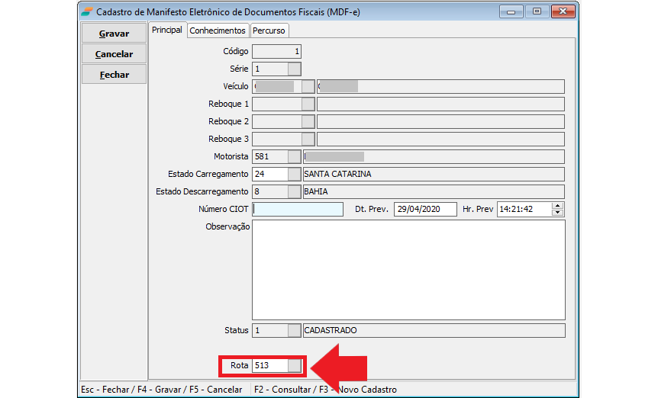658x398 pixels.
Task: Increase Hr. Prev time with up arrow
Action: pos(557,206)
